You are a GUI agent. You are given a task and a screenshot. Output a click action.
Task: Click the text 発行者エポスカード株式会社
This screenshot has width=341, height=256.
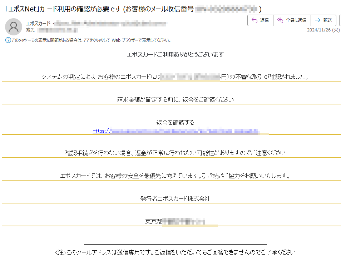click(x=175, y=198)
